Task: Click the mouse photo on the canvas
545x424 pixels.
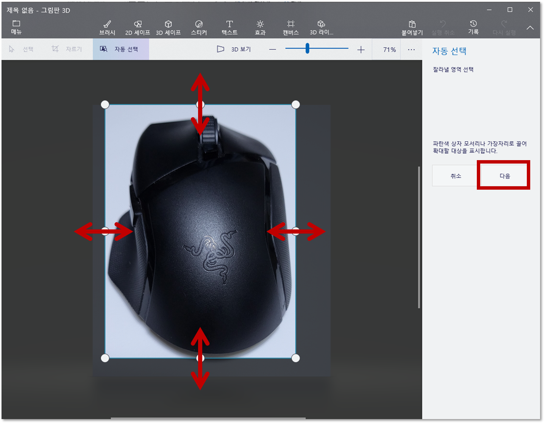Action: tap(200, 231)
